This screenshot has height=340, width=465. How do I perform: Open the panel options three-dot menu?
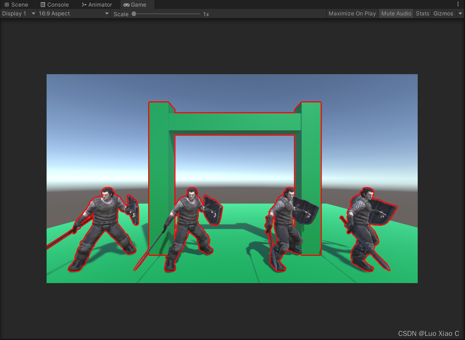[x=458, y=4]
